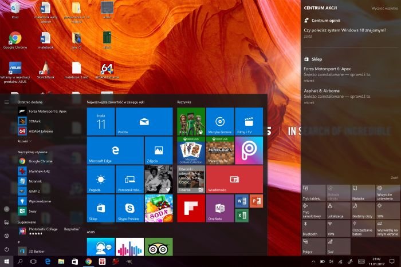The image size is (401, 267).
Task: Open Settings gear in Start menu rail
Action: pos(7,236)
